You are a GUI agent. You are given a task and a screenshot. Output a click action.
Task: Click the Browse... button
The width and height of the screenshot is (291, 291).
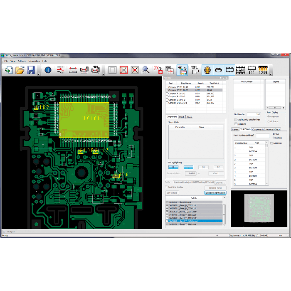tap(220, 182)
